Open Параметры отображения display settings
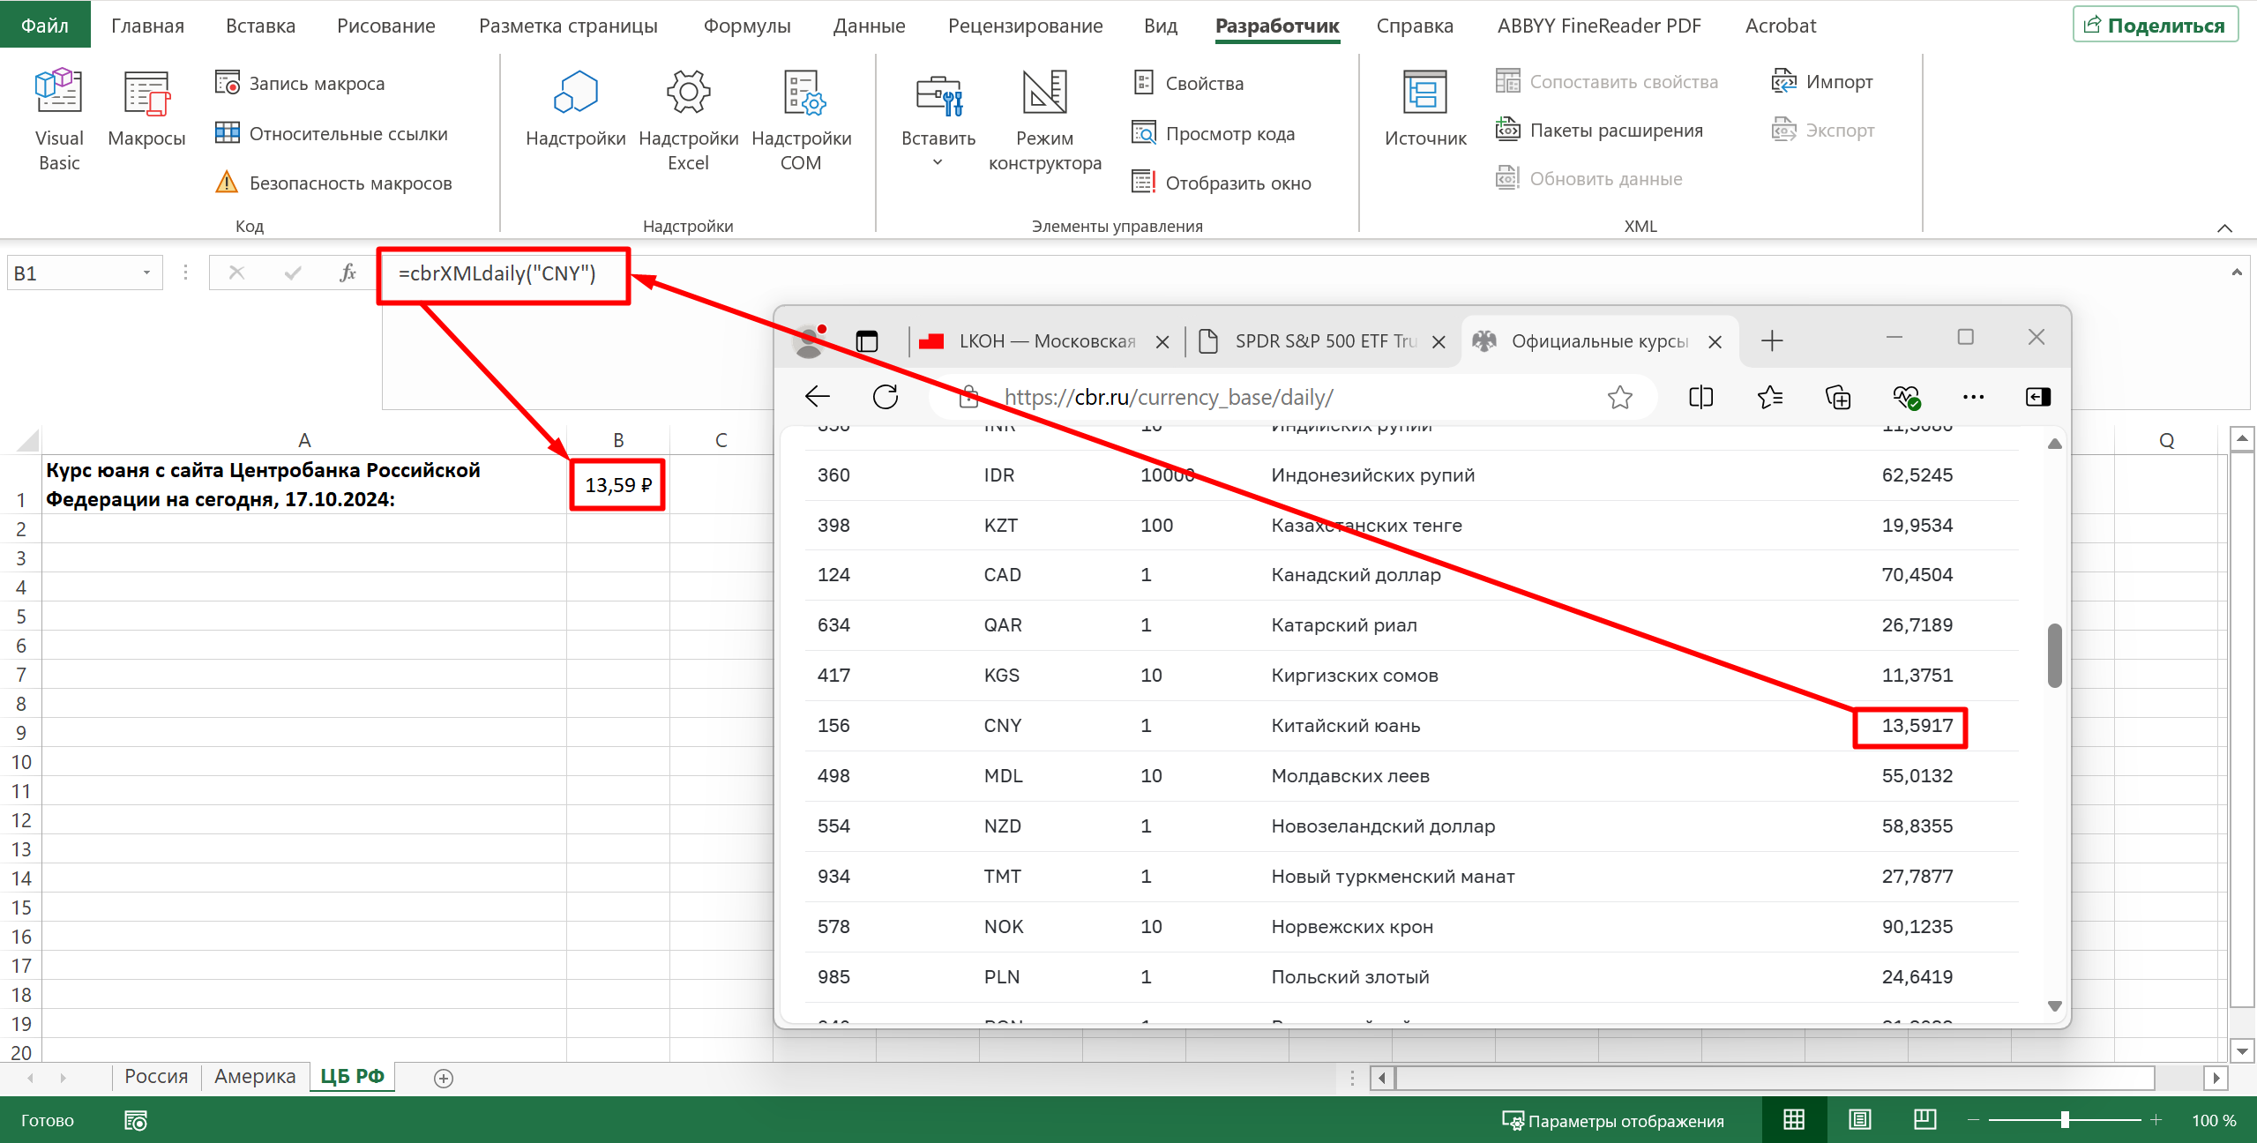 pos(1612,1121)
